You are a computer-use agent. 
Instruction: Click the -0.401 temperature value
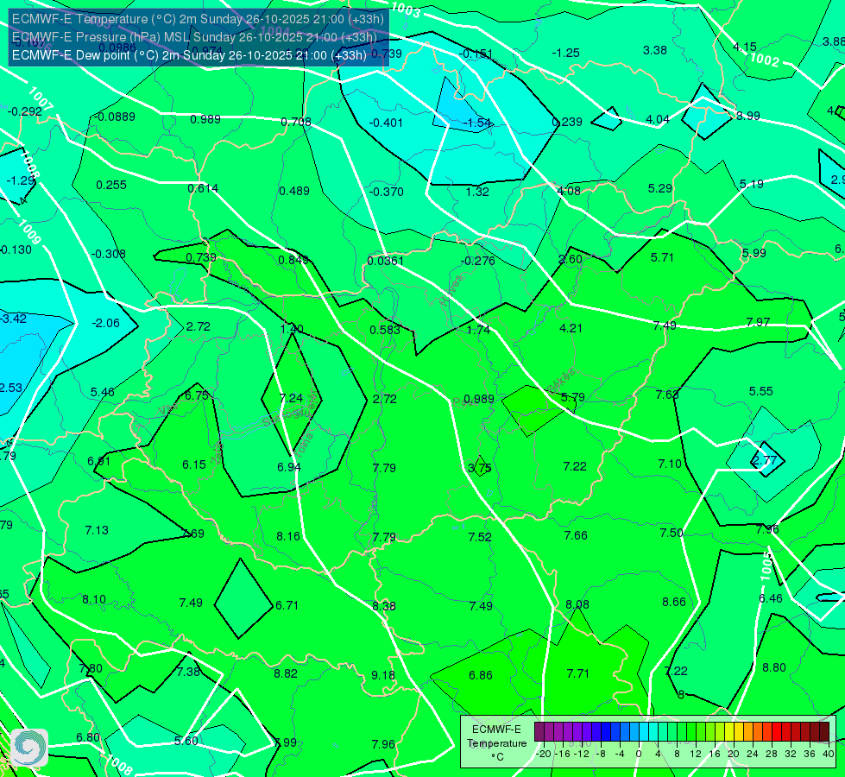tap(386, 123)
